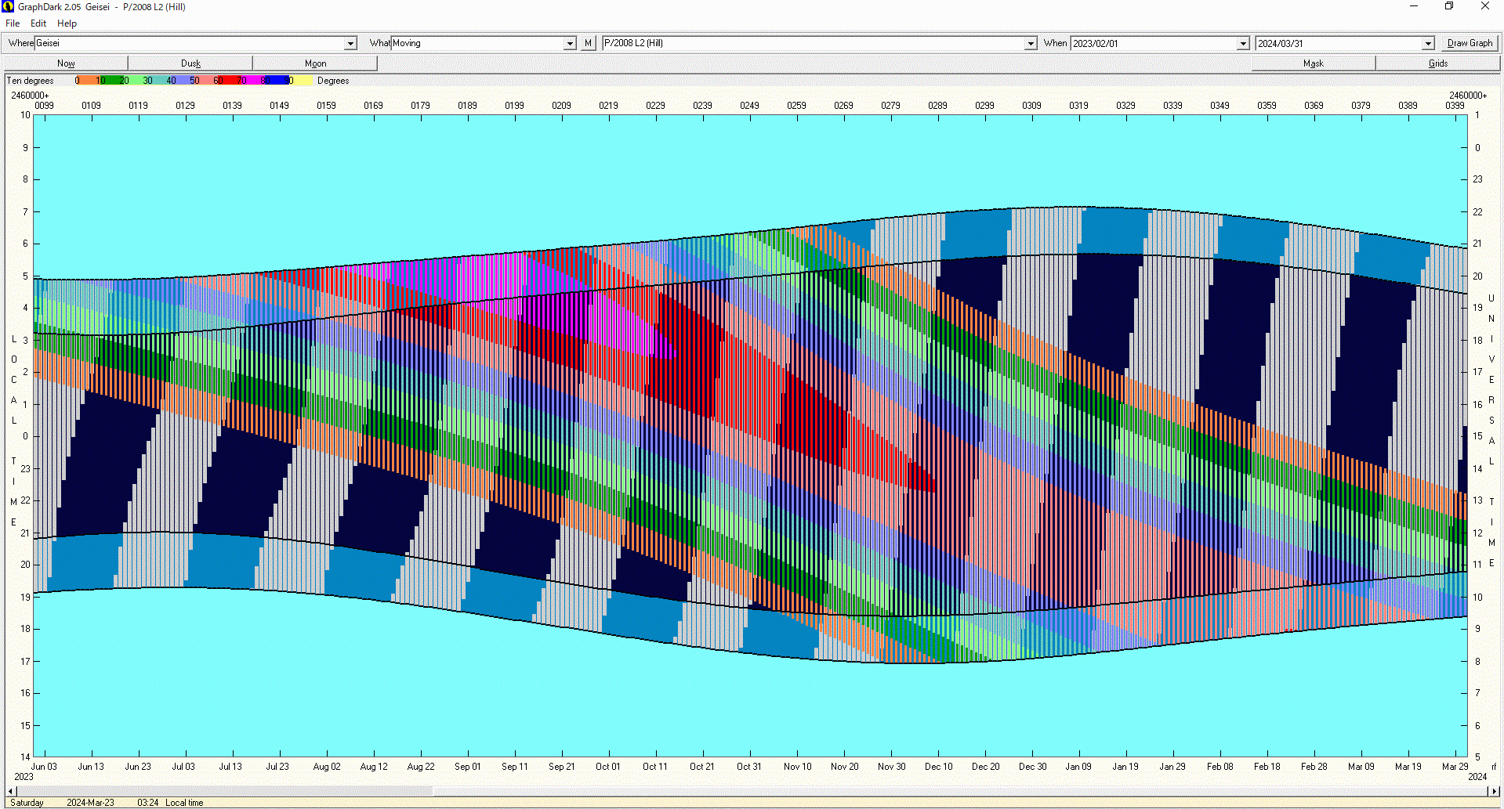The image size is (1504, 809).
Task: Click the Ten degrees legend label
Action: point(30,81)
